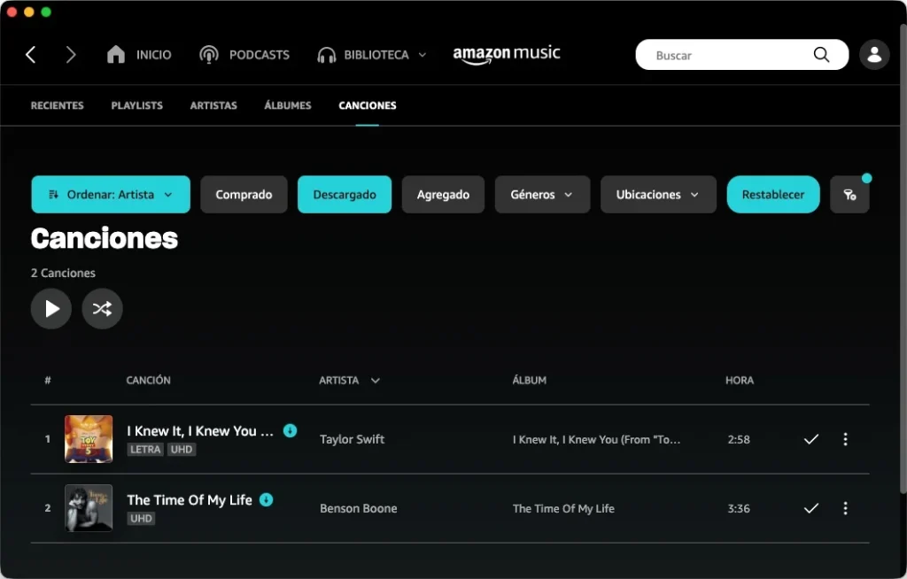The height and width of the screenshot is (579, 907).
Task: Click the filter icon with blue dot
Action: [x=849, y=195]
